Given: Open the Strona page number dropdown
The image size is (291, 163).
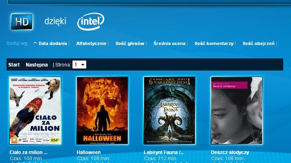Looking at the screenshot, I should [79, 64].
